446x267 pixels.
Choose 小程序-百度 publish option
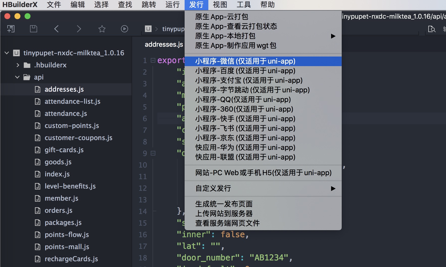(263, 71)
